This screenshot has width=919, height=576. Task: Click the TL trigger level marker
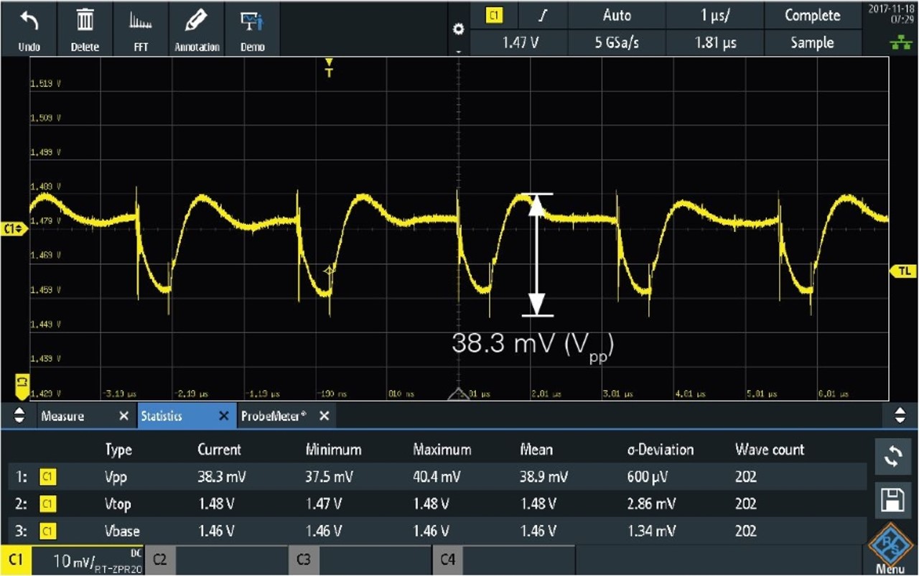[903, 271]
